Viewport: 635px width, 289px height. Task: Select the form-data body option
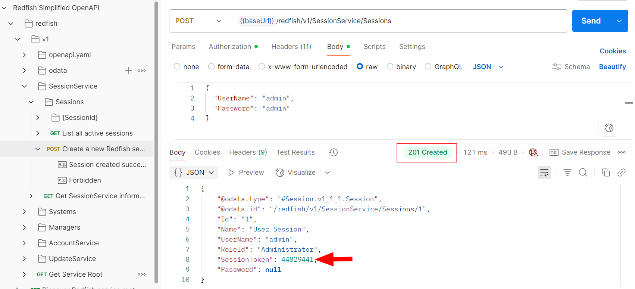(212, 66)
